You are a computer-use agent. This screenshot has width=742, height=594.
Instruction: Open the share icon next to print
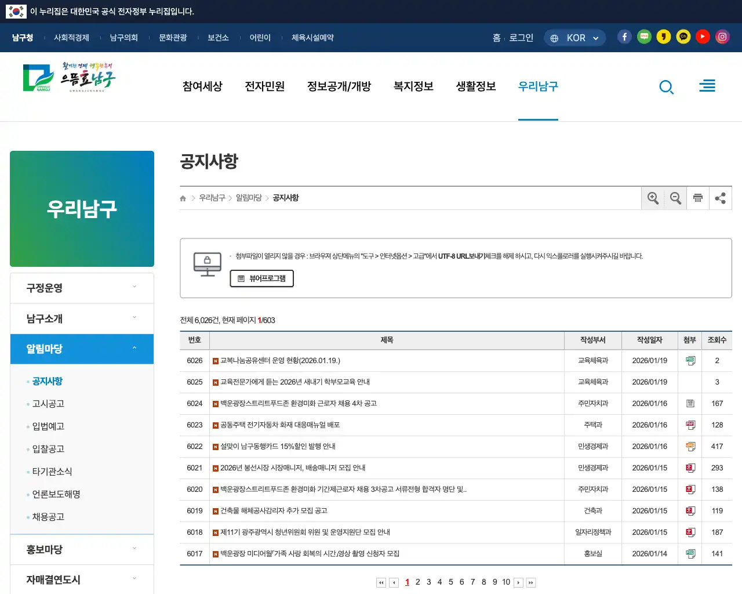click(x=721, y=198)
